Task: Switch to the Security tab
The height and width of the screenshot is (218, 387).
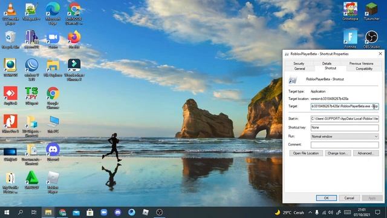Action: click(x=299, y=64)
